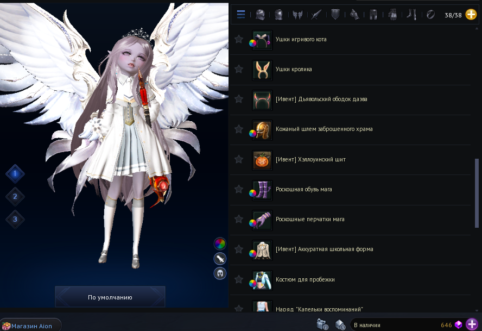Open the all-categories list filter
482x331 pixels.
coord(240,14)
